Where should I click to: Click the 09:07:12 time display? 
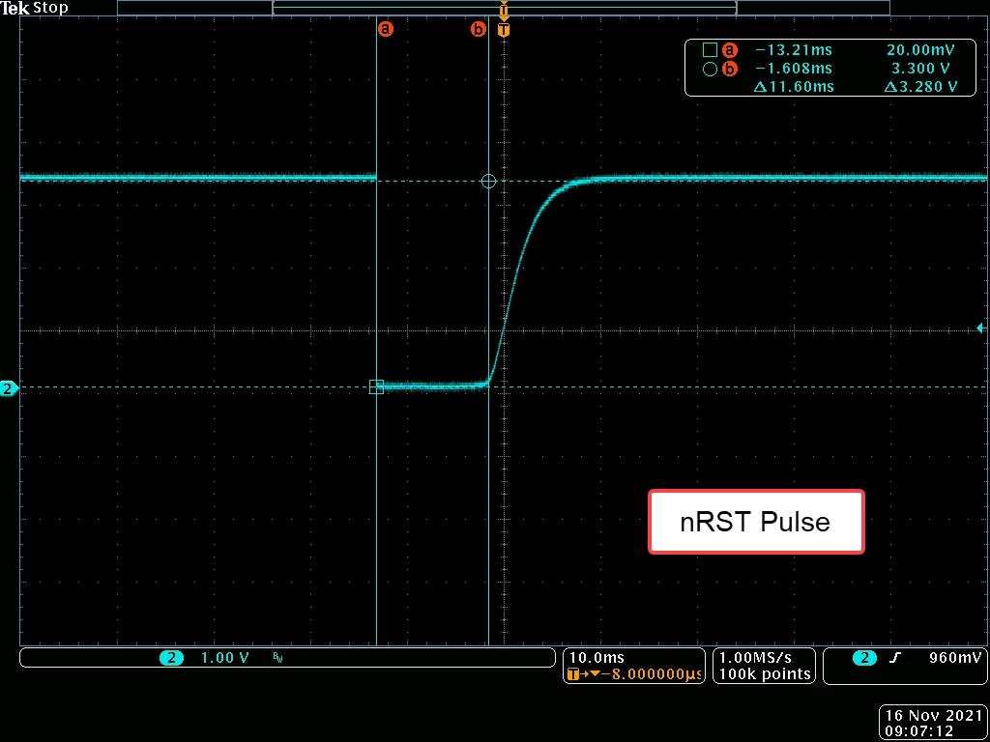click(919, 730)
